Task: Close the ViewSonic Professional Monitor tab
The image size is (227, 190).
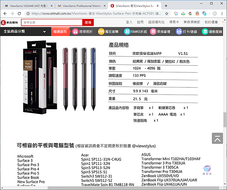Action: pyautogui.click(x=105, y=6)
